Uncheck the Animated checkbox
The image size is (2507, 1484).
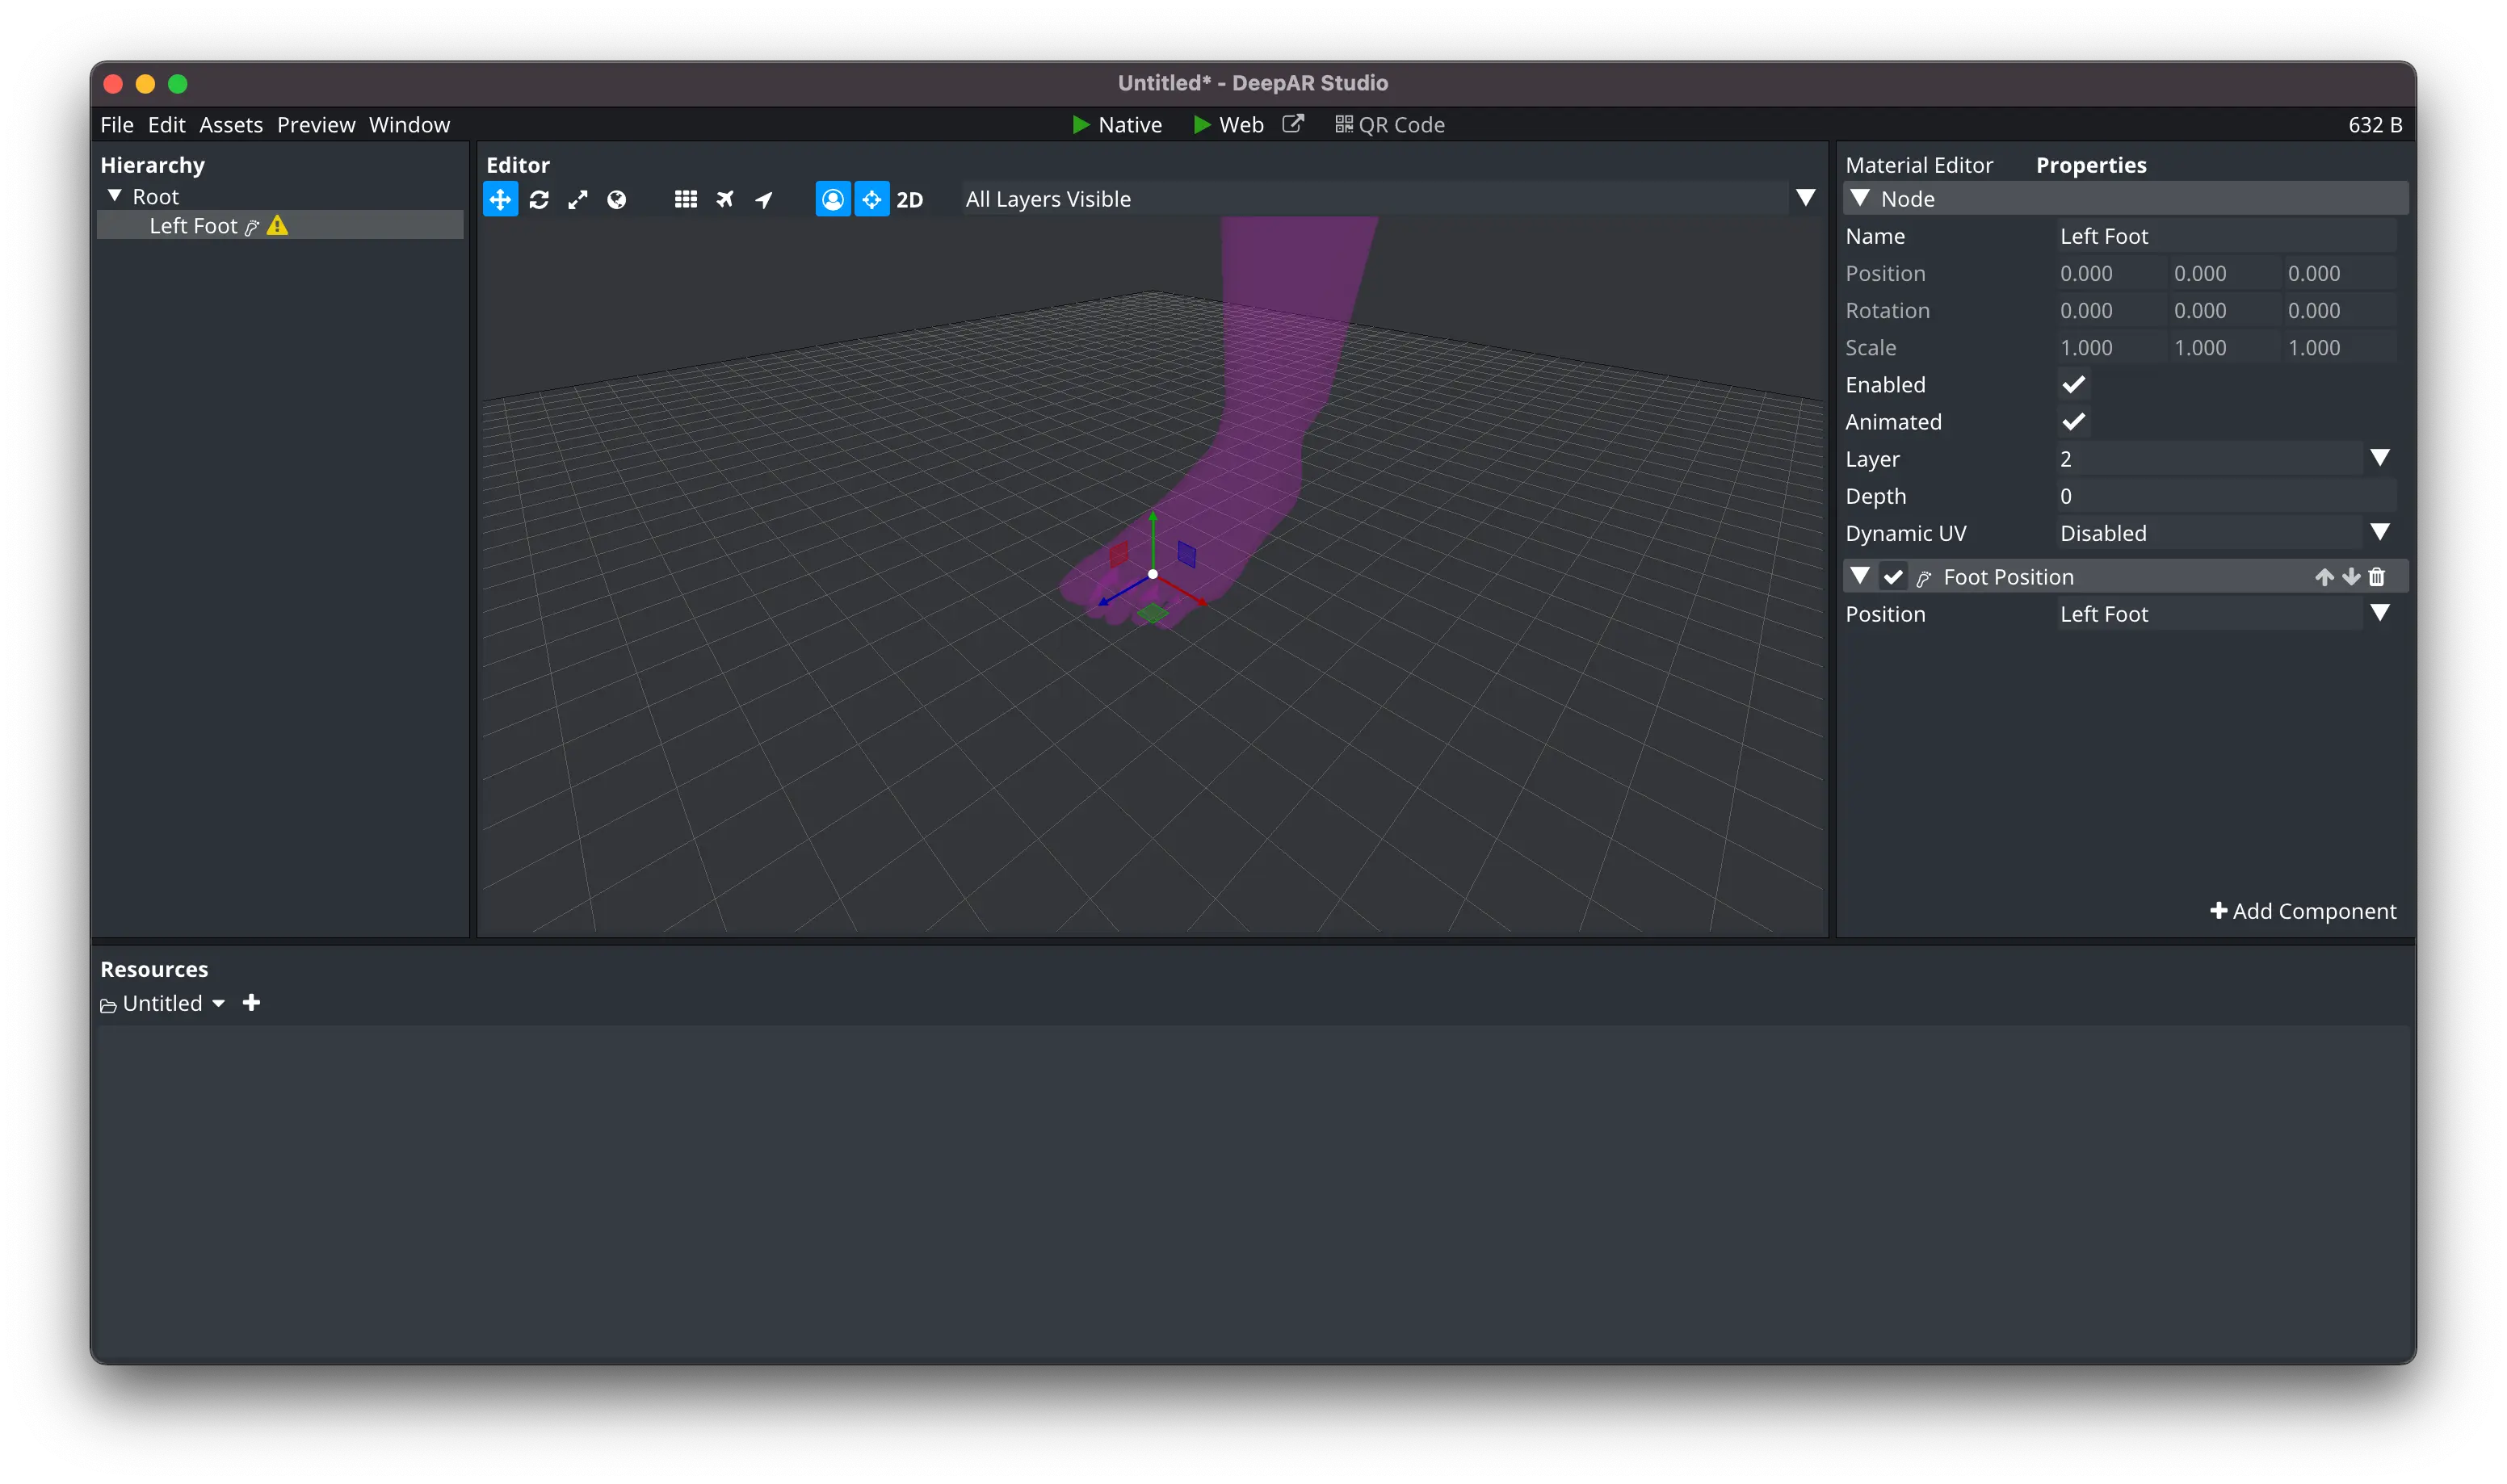(2073, 422)
